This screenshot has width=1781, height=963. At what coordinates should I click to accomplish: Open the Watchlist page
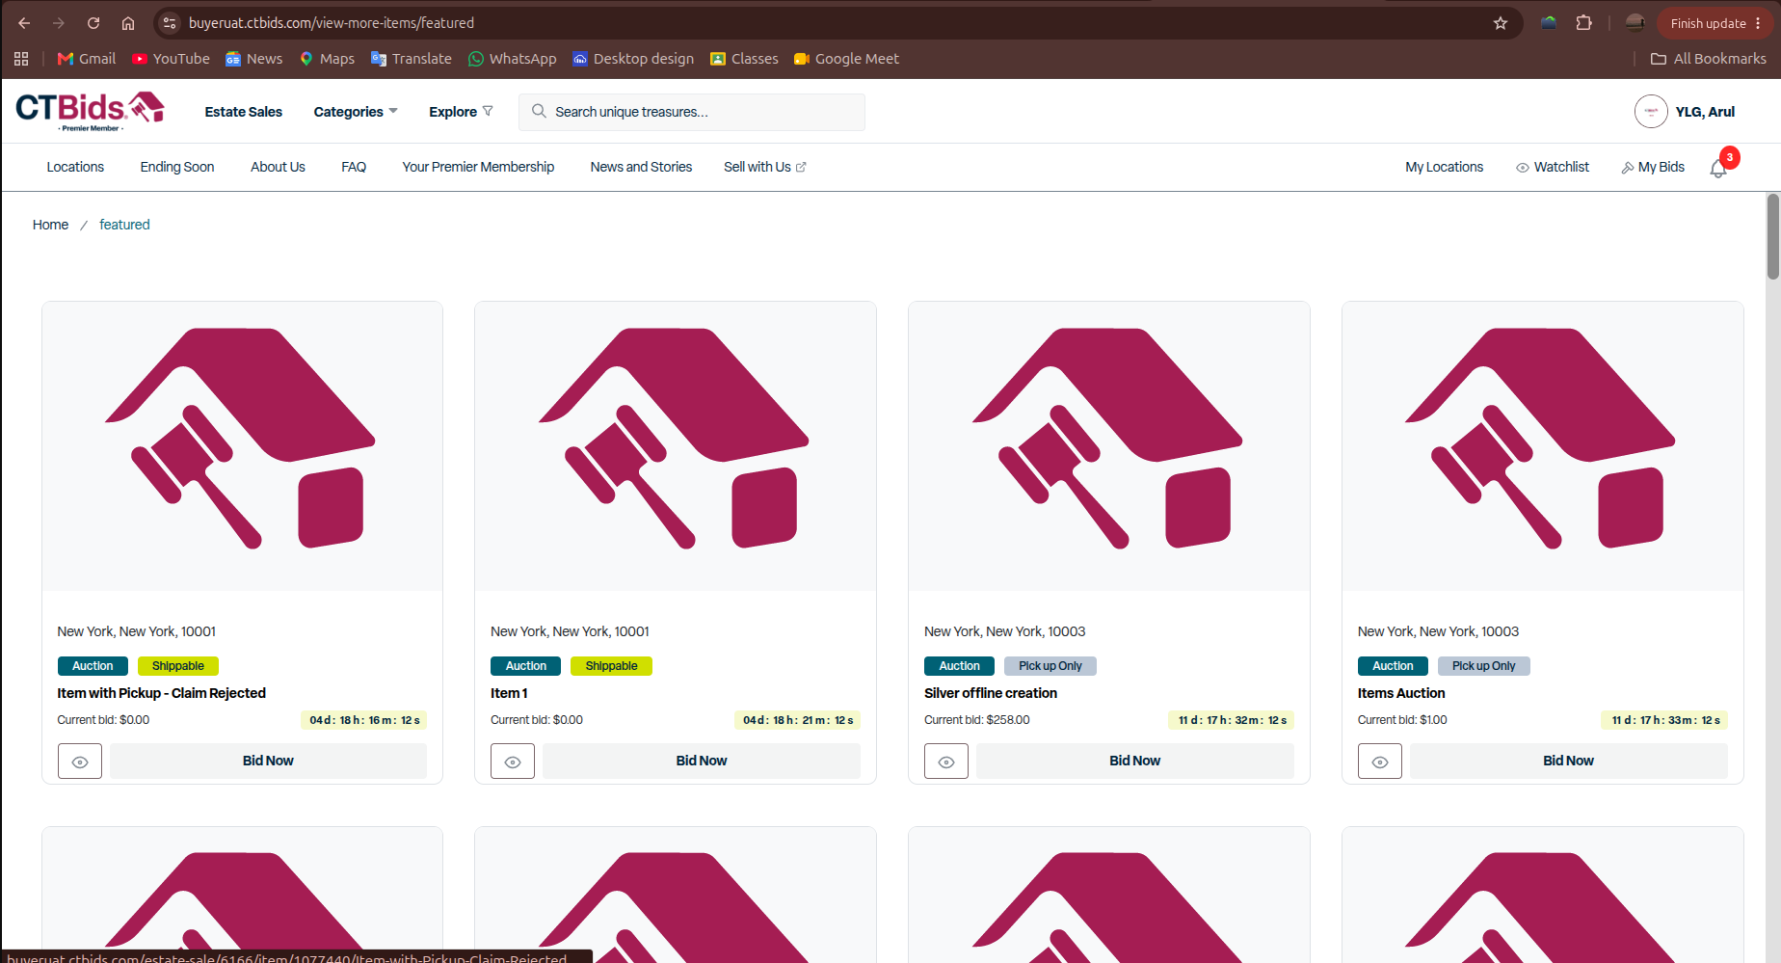click(x=1553, y=167)
